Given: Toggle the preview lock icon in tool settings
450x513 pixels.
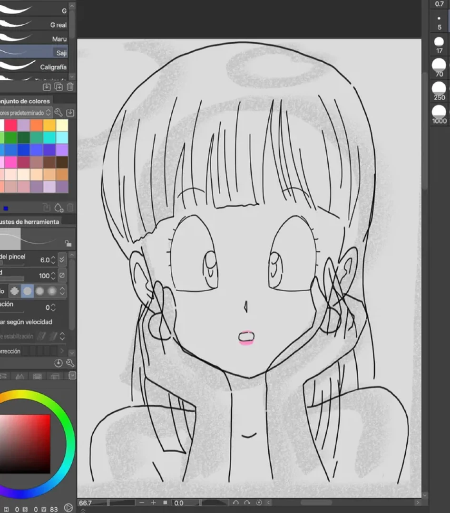Looking at the screenshot, I should [x=68, y=243].
